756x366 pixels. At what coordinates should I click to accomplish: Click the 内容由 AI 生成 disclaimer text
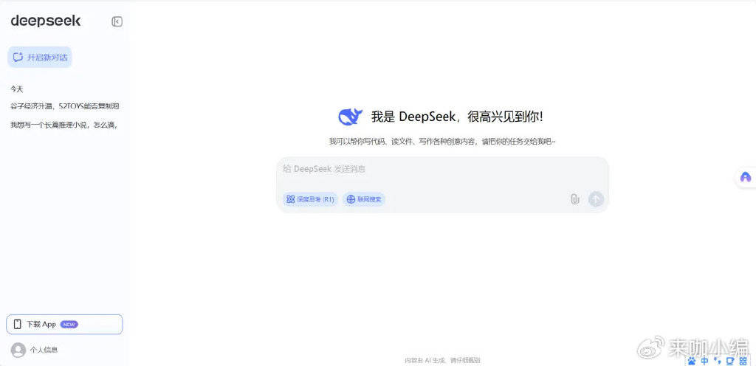click(x=442, y=360)
